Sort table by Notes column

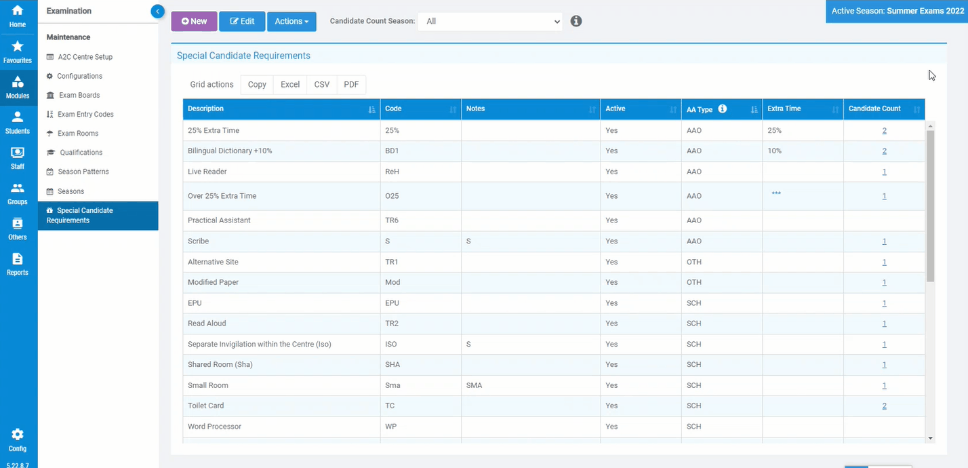click(x=531, y=109)
